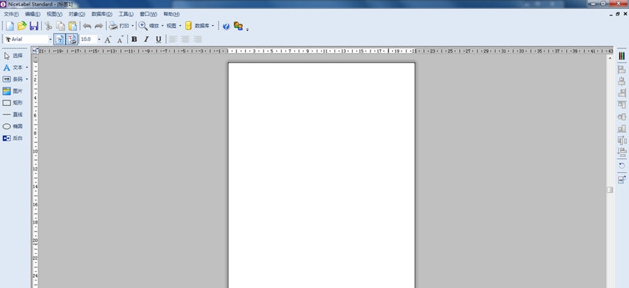Paste from clipboard using the paste icon

(73, 26)
